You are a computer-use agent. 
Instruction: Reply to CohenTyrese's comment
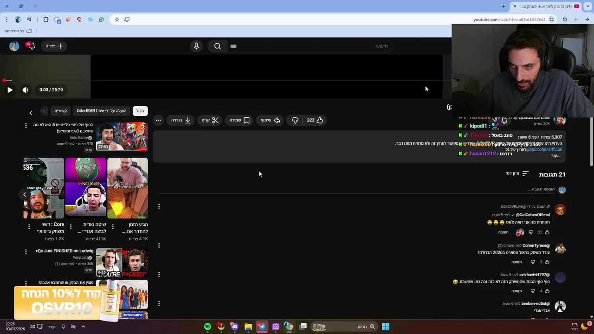click(517, 262)
